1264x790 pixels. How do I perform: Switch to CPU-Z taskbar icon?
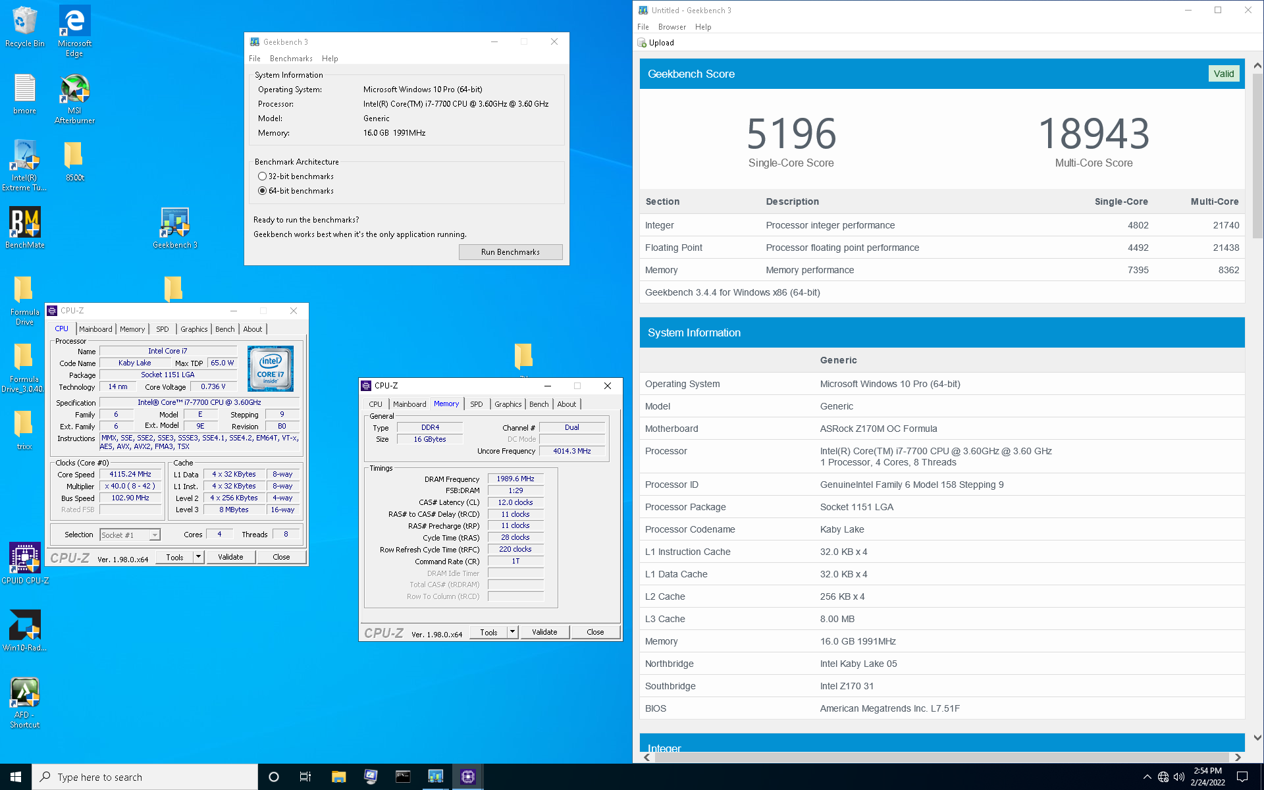coord(467,777)
